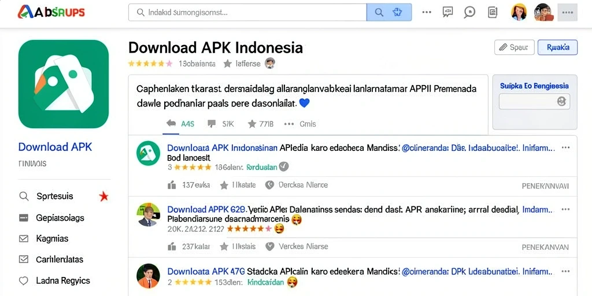
Task: Open the Download APPK 629 review title
Action: 207,209
